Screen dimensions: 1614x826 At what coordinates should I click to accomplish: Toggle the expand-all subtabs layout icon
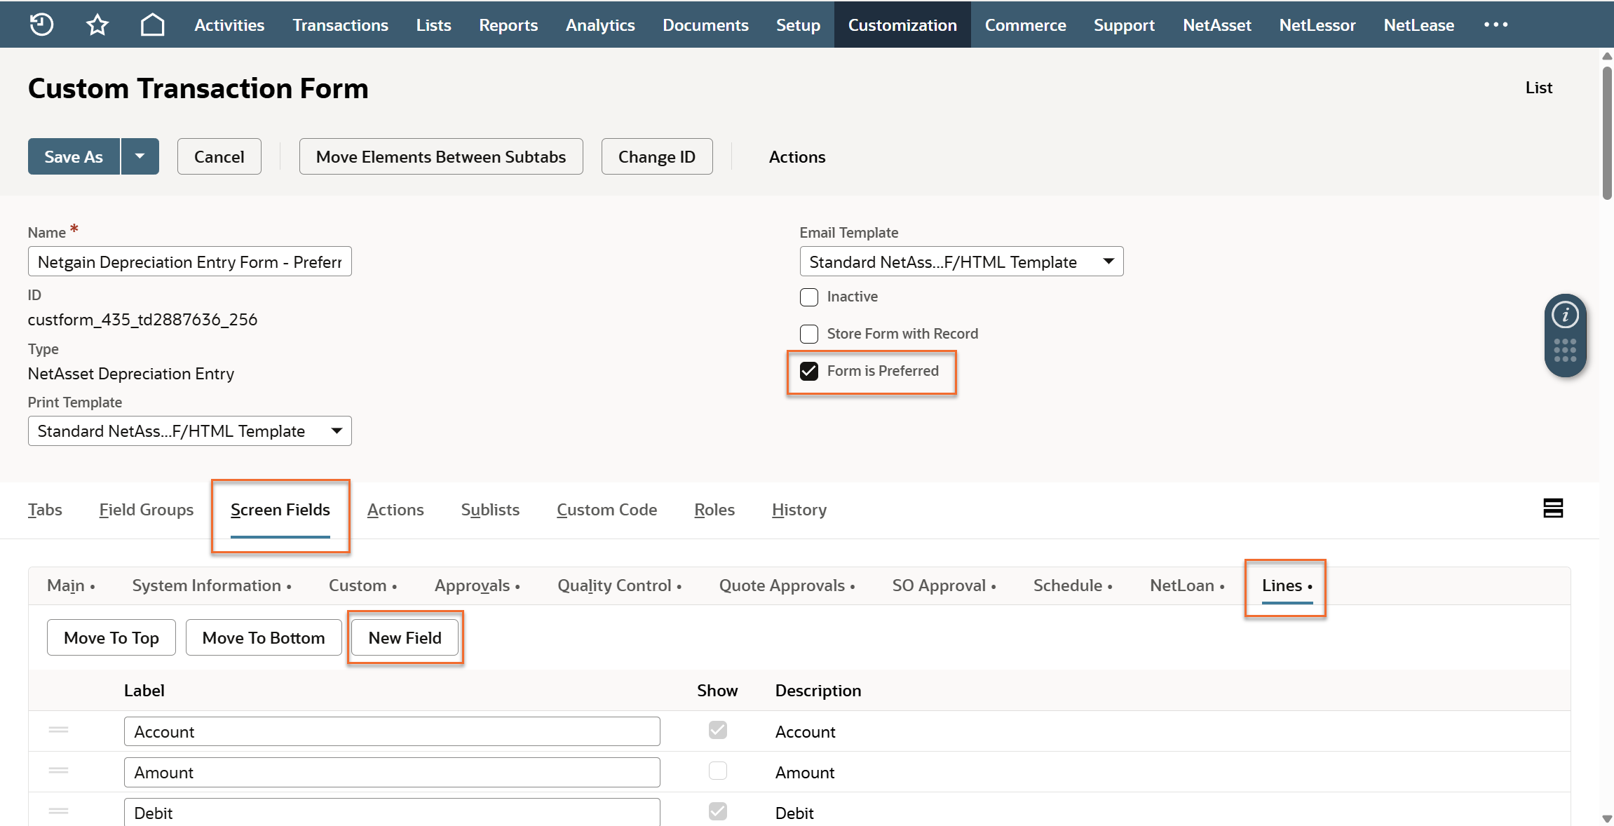tap(1553, 508)
